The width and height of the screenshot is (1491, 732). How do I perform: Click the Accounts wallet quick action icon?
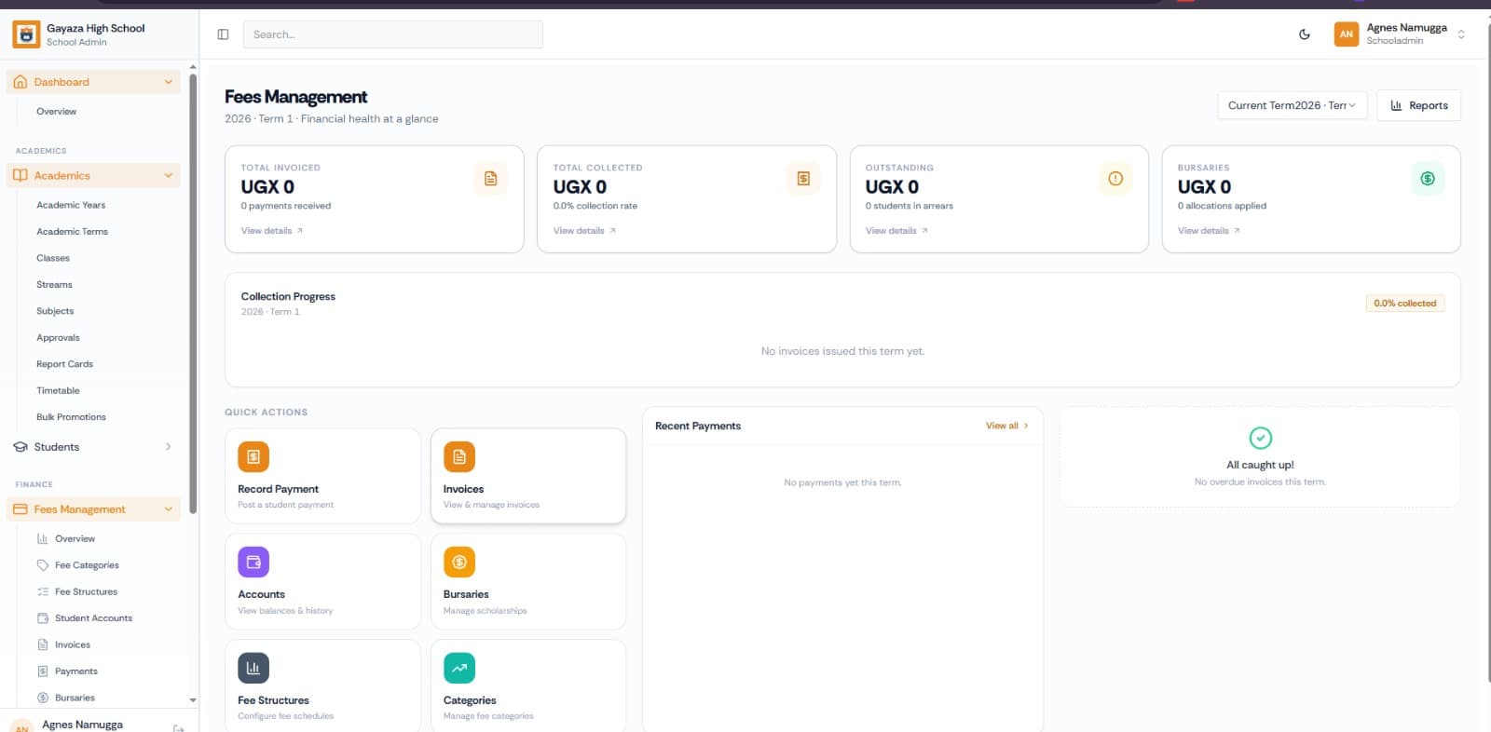[x=253, y=563]
